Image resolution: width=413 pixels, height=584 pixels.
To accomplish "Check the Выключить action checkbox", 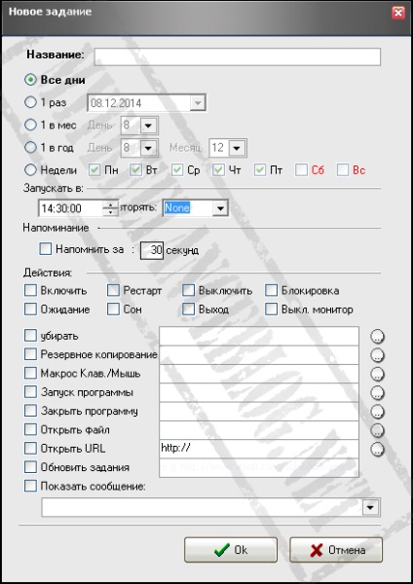I will point(188,290).
